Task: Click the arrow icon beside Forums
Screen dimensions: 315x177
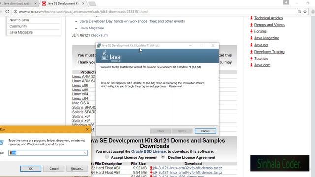Action: (x=252, y=31)
